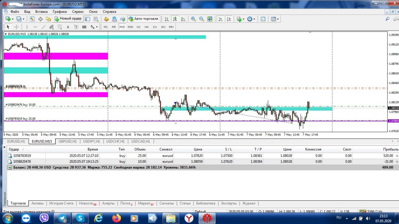Select the rectangle shape drawing tool
This screenshot has width=399, height=224.
(84, 27)
